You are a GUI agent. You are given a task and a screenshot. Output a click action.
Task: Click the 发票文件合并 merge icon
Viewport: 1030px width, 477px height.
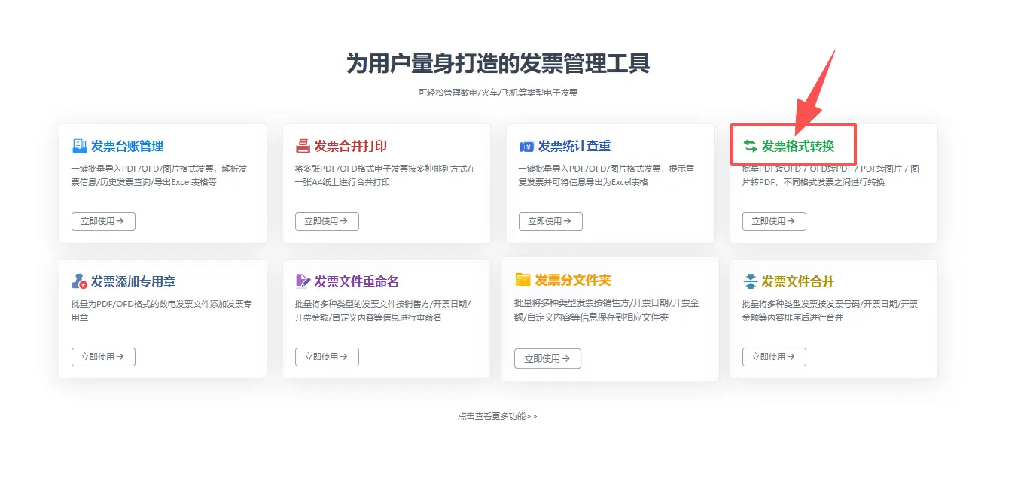coord(750,281)
